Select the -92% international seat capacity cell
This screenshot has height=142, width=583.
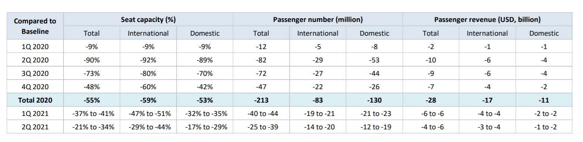click(148, 60)
